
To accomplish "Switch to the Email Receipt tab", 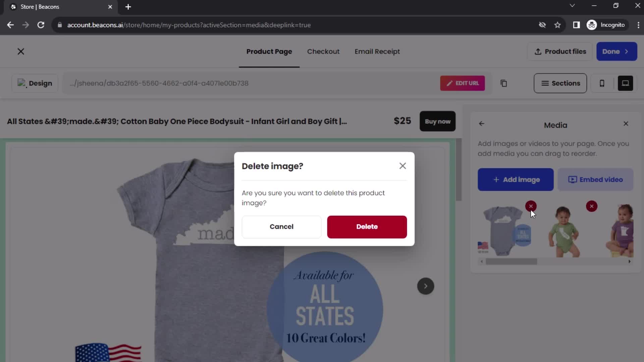I will coord(377,52).
